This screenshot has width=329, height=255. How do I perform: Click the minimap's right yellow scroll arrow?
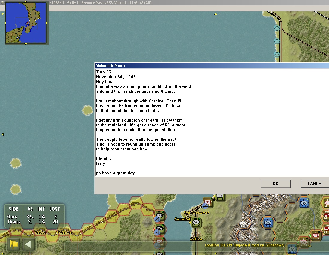[46, 23]
